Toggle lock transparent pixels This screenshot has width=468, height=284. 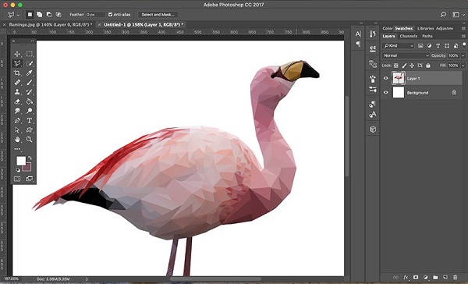tap(395, 66)
